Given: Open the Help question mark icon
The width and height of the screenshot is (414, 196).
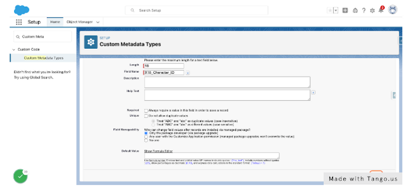Looking at the screenshot, I should pos(364,10).
